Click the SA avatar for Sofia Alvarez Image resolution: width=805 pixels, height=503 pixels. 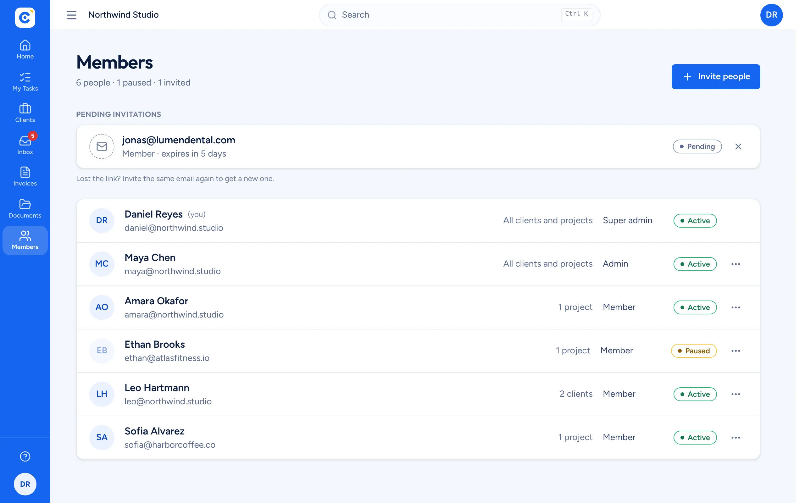(102, 438)
